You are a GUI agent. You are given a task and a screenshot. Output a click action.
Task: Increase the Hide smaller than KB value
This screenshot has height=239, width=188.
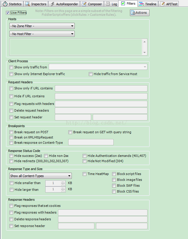pos(63,182)
